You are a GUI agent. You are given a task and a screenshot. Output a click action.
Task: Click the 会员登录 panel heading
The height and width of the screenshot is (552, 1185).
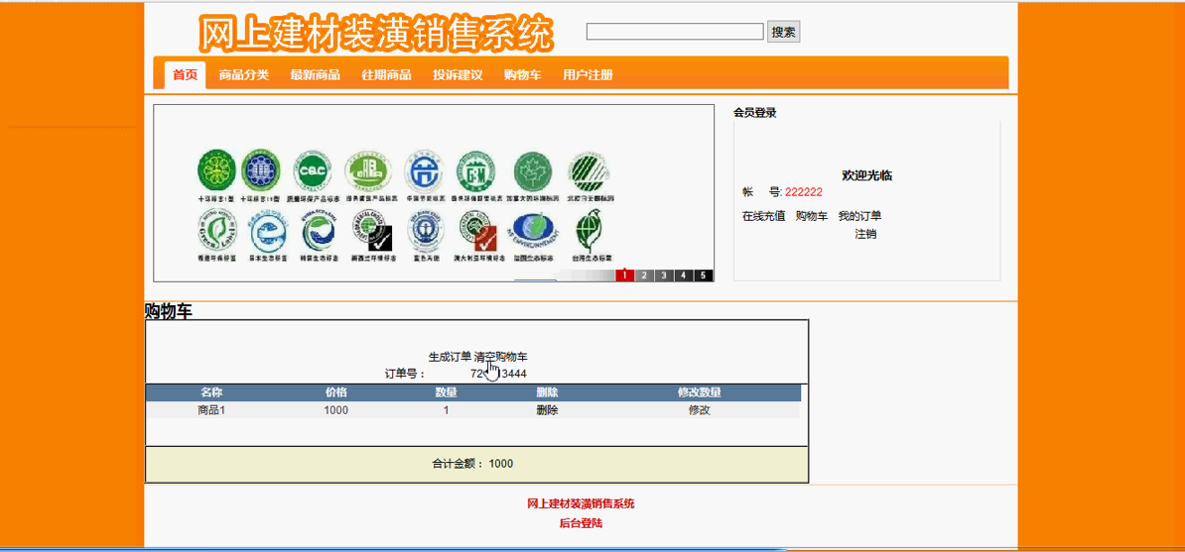(755, 113)
